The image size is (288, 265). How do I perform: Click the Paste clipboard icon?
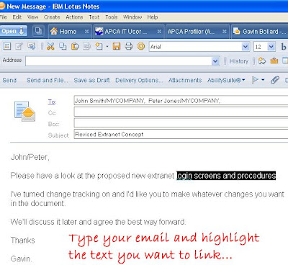pos(75,46)
